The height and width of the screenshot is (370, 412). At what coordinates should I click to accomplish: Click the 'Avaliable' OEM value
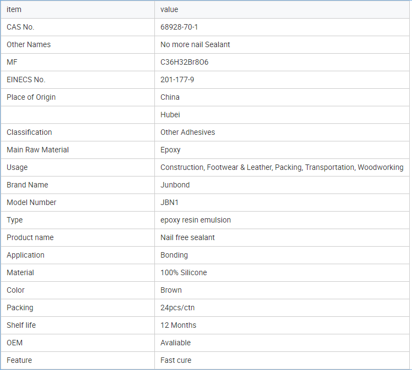(x=175, y=343)
